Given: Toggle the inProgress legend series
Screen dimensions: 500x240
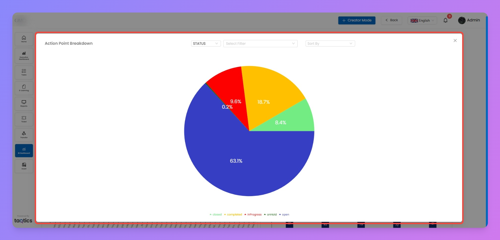Looking at the screenshot, I should 253,215.
